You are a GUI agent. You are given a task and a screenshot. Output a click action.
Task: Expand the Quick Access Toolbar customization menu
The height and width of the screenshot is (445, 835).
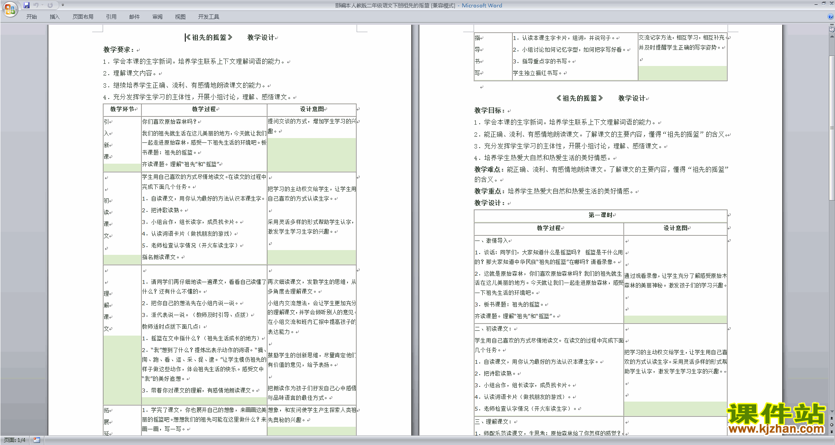click(63, 5)
